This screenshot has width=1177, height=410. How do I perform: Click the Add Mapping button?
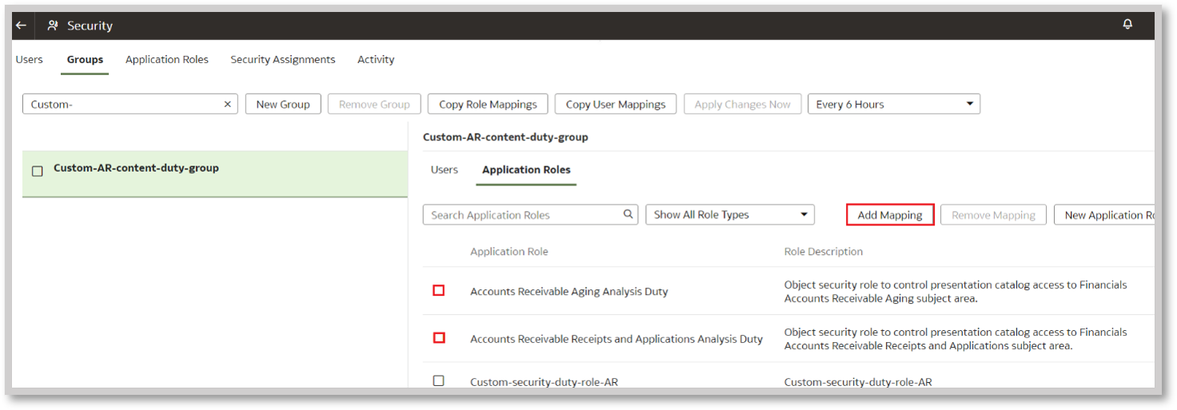click(x=890, y=215)
